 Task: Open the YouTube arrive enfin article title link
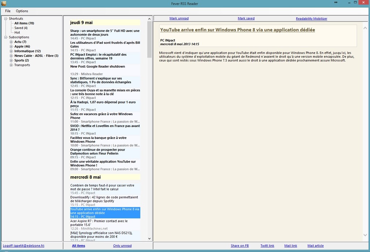[238, 30]
